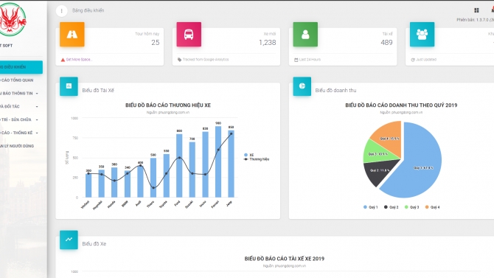
Task: Click the title Biểu đồ báo cáo doanh thu theo quý 2019
Action: click(401, 105)
